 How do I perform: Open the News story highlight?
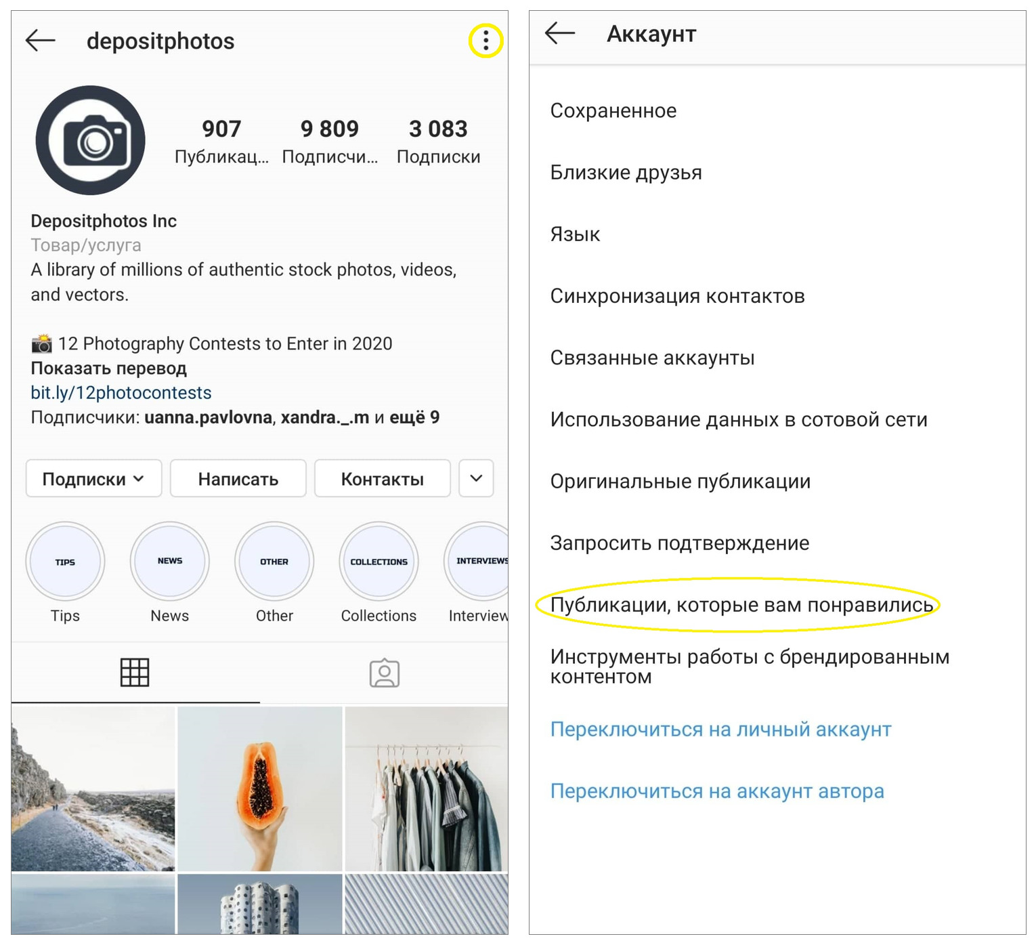[x=169, y=572]
